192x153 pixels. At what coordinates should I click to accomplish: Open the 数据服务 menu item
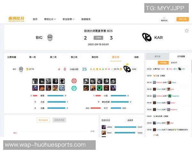(x=86, y=19)
